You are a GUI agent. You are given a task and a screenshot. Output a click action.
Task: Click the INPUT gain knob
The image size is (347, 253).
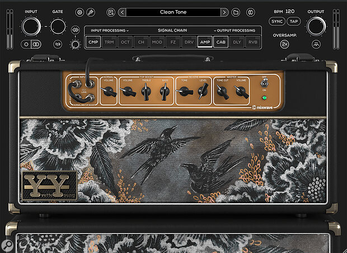(x=31, y=26)
